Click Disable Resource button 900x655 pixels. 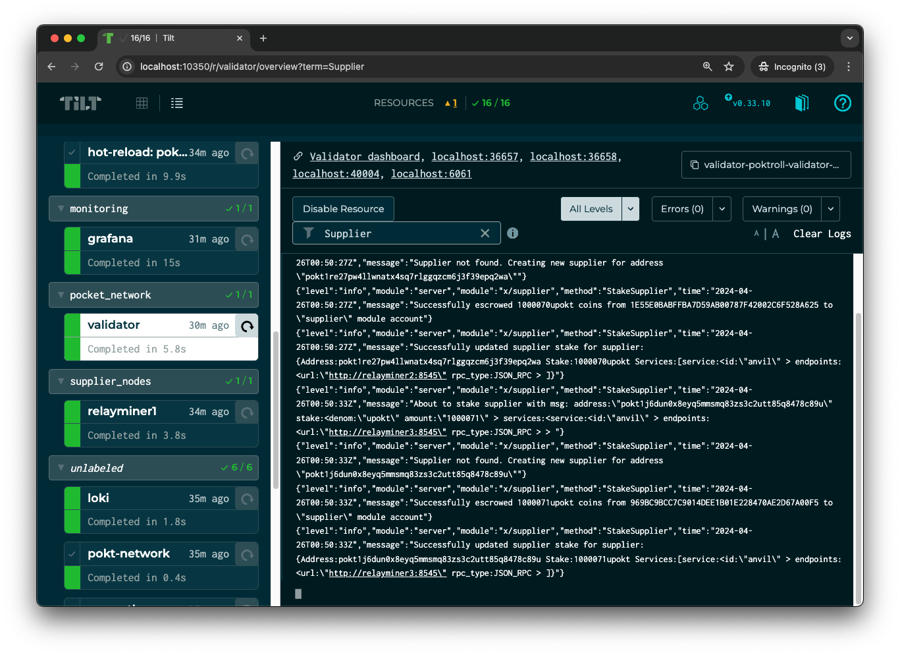click(343, 209)
